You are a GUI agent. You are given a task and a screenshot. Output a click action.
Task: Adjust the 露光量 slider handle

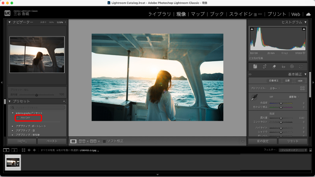pyautogui.click(x=281, y=117)
